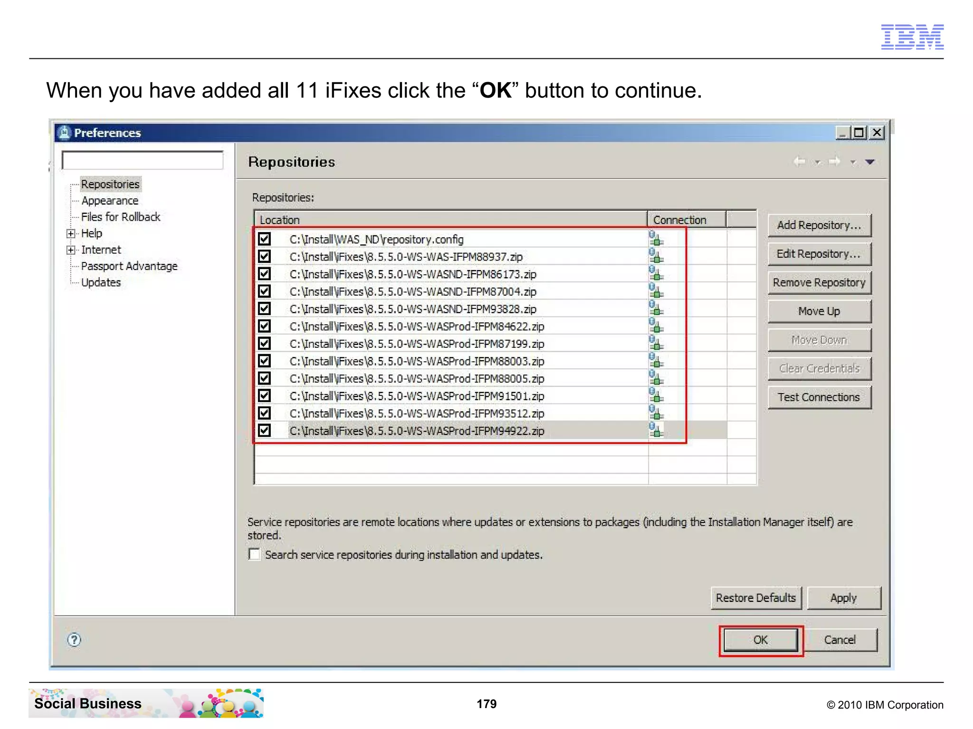Select the WASProd-IFPM91501.zip repository path
The height and width of the screenshot is (729, 973).
417,396
